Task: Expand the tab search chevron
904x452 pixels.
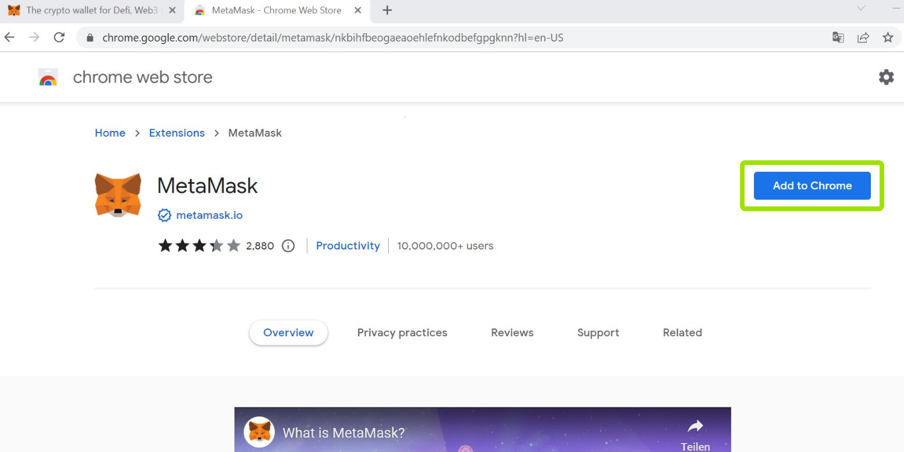Action: (x=861, y=8)
